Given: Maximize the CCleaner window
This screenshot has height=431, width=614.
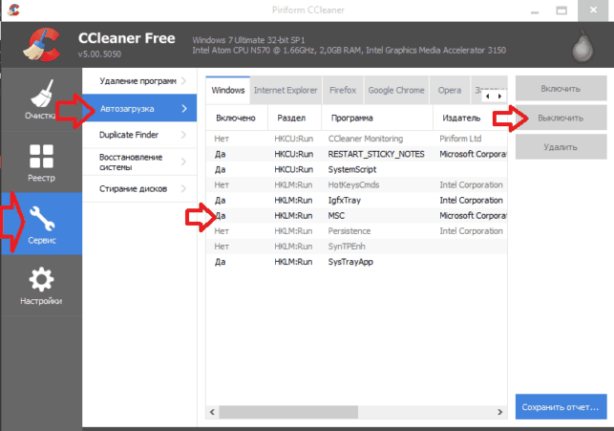Looking at the screenshot, I should click(x=561, y=11).
